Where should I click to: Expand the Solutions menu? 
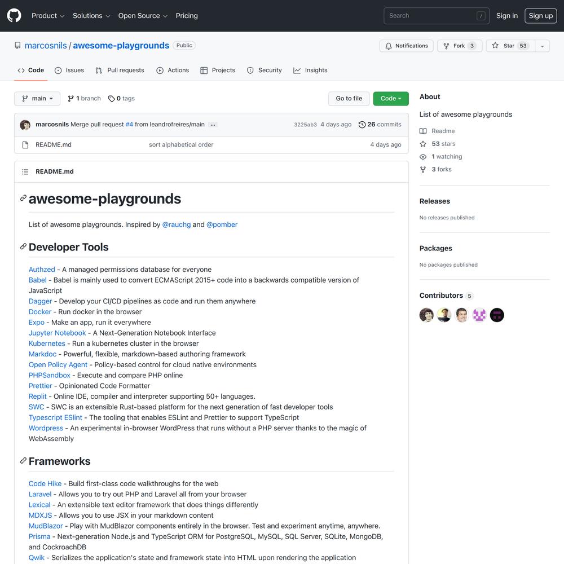(91, 16)
